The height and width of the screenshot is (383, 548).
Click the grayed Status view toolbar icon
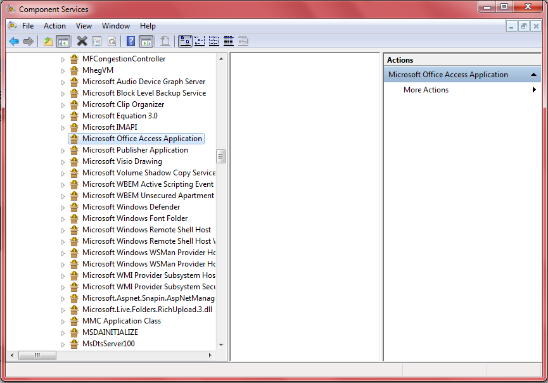coord(243,42)
